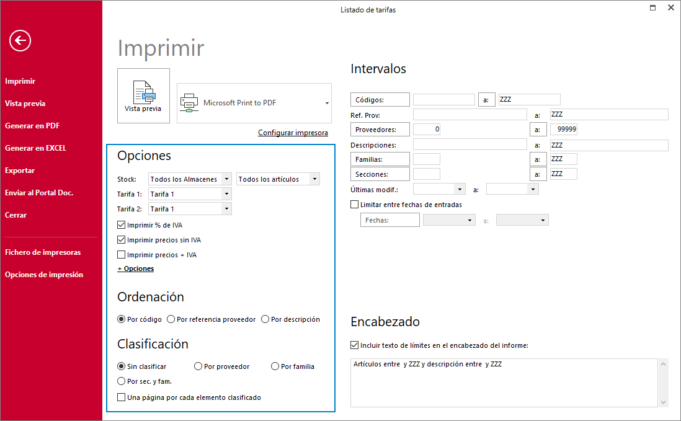
Task: Click the Proveedores start field with 0
Action: [x=427, y=130]
